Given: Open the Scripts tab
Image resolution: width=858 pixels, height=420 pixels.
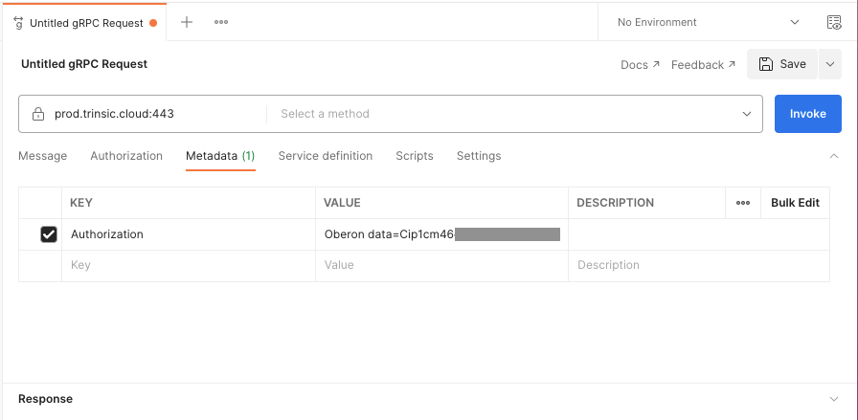Looking at the screenshot, I should pos(415,156).
